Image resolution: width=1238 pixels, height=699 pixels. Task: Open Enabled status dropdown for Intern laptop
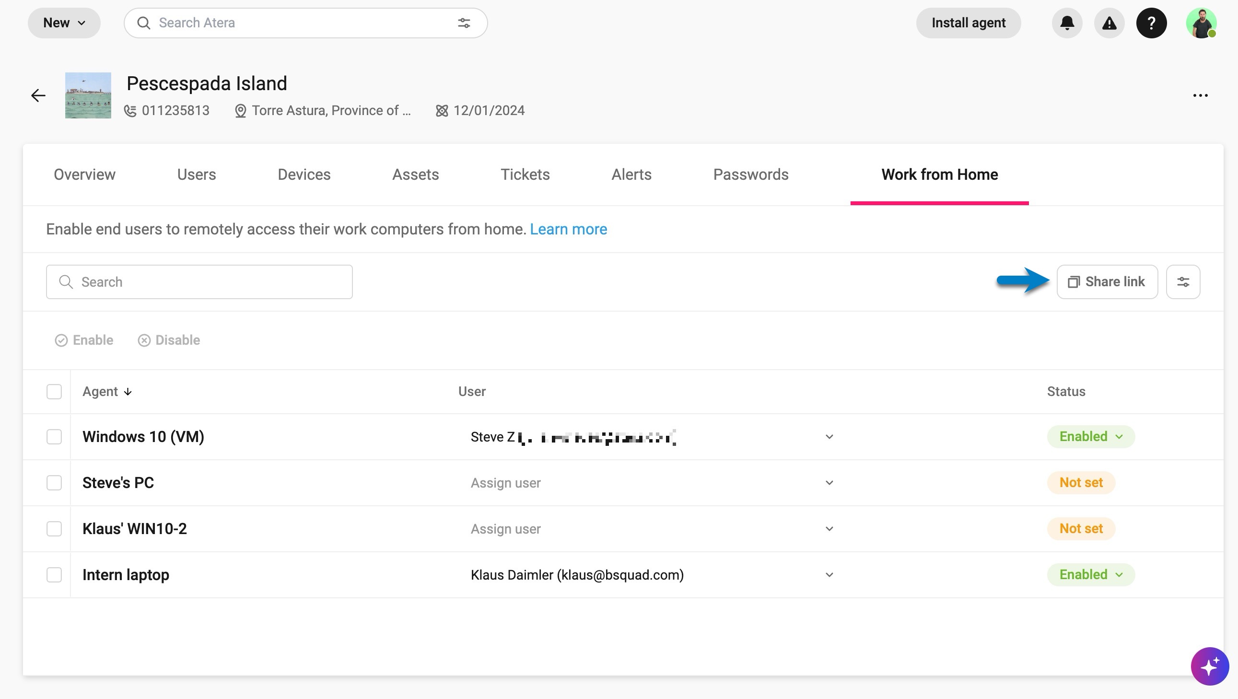coord(1091,575)
